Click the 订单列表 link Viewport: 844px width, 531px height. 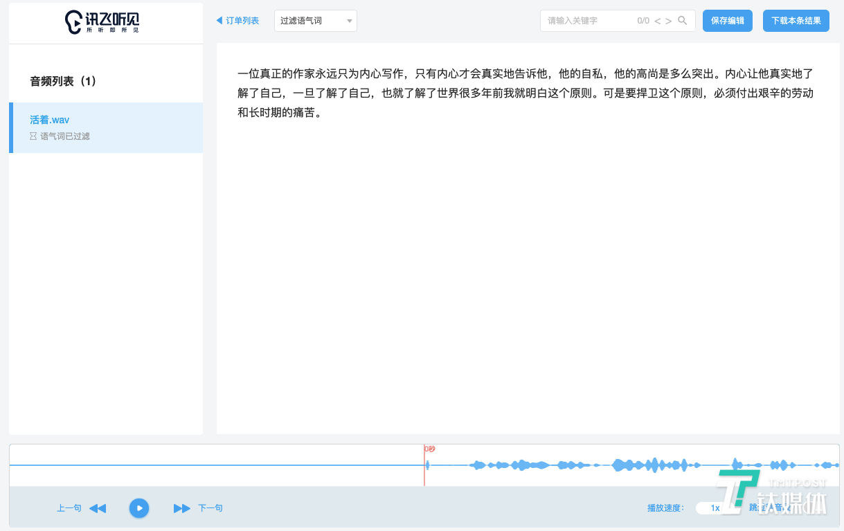tap(242, 21)
